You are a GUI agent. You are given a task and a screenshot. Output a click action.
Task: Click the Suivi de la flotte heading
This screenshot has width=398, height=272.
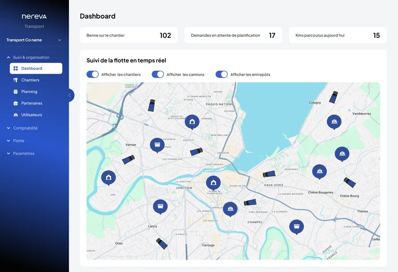click(126, 60)
